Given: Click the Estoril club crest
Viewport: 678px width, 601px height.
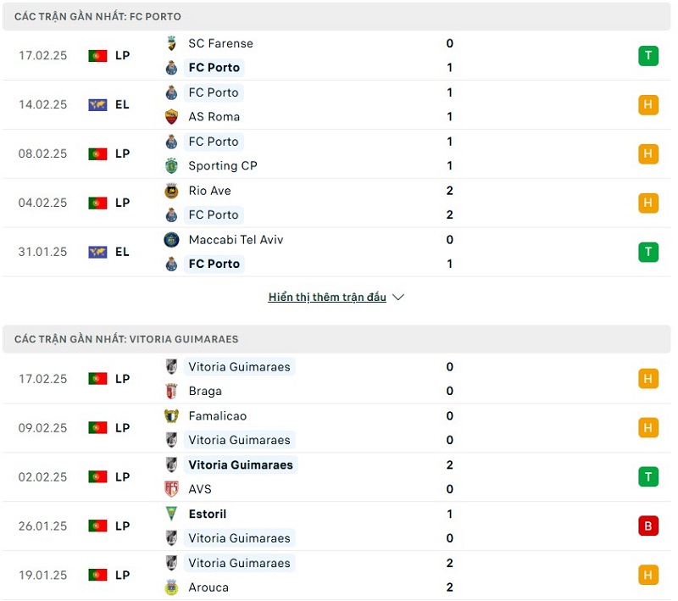Looking at the screenshot, I should (x=172, y=514).
